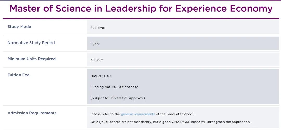Viewport: 281px width, 130px height.
Task: Click the Master of Science program title
Action: click(x=141, y=9)
